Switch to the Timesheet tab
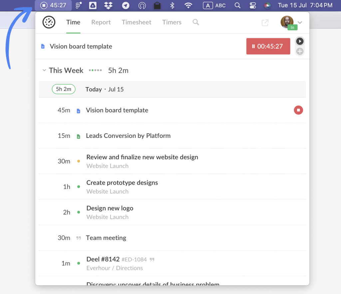Screen dimensions: 341x294 click(137, 22)
